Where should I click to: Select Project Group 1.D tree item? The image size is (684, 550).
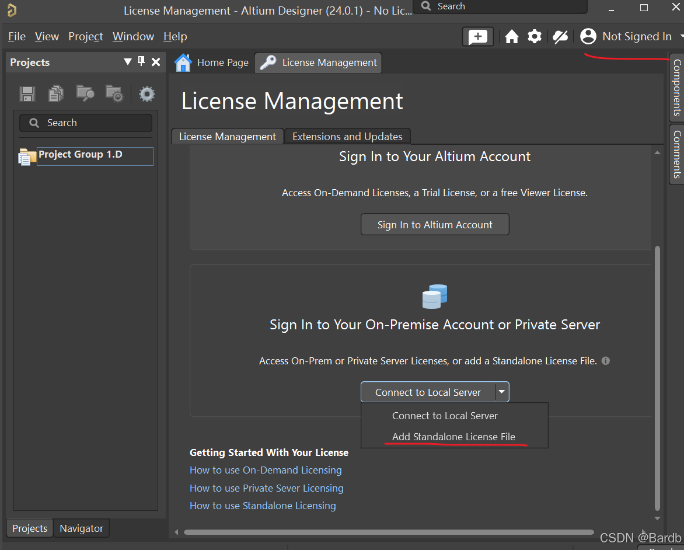click(95, 156)
